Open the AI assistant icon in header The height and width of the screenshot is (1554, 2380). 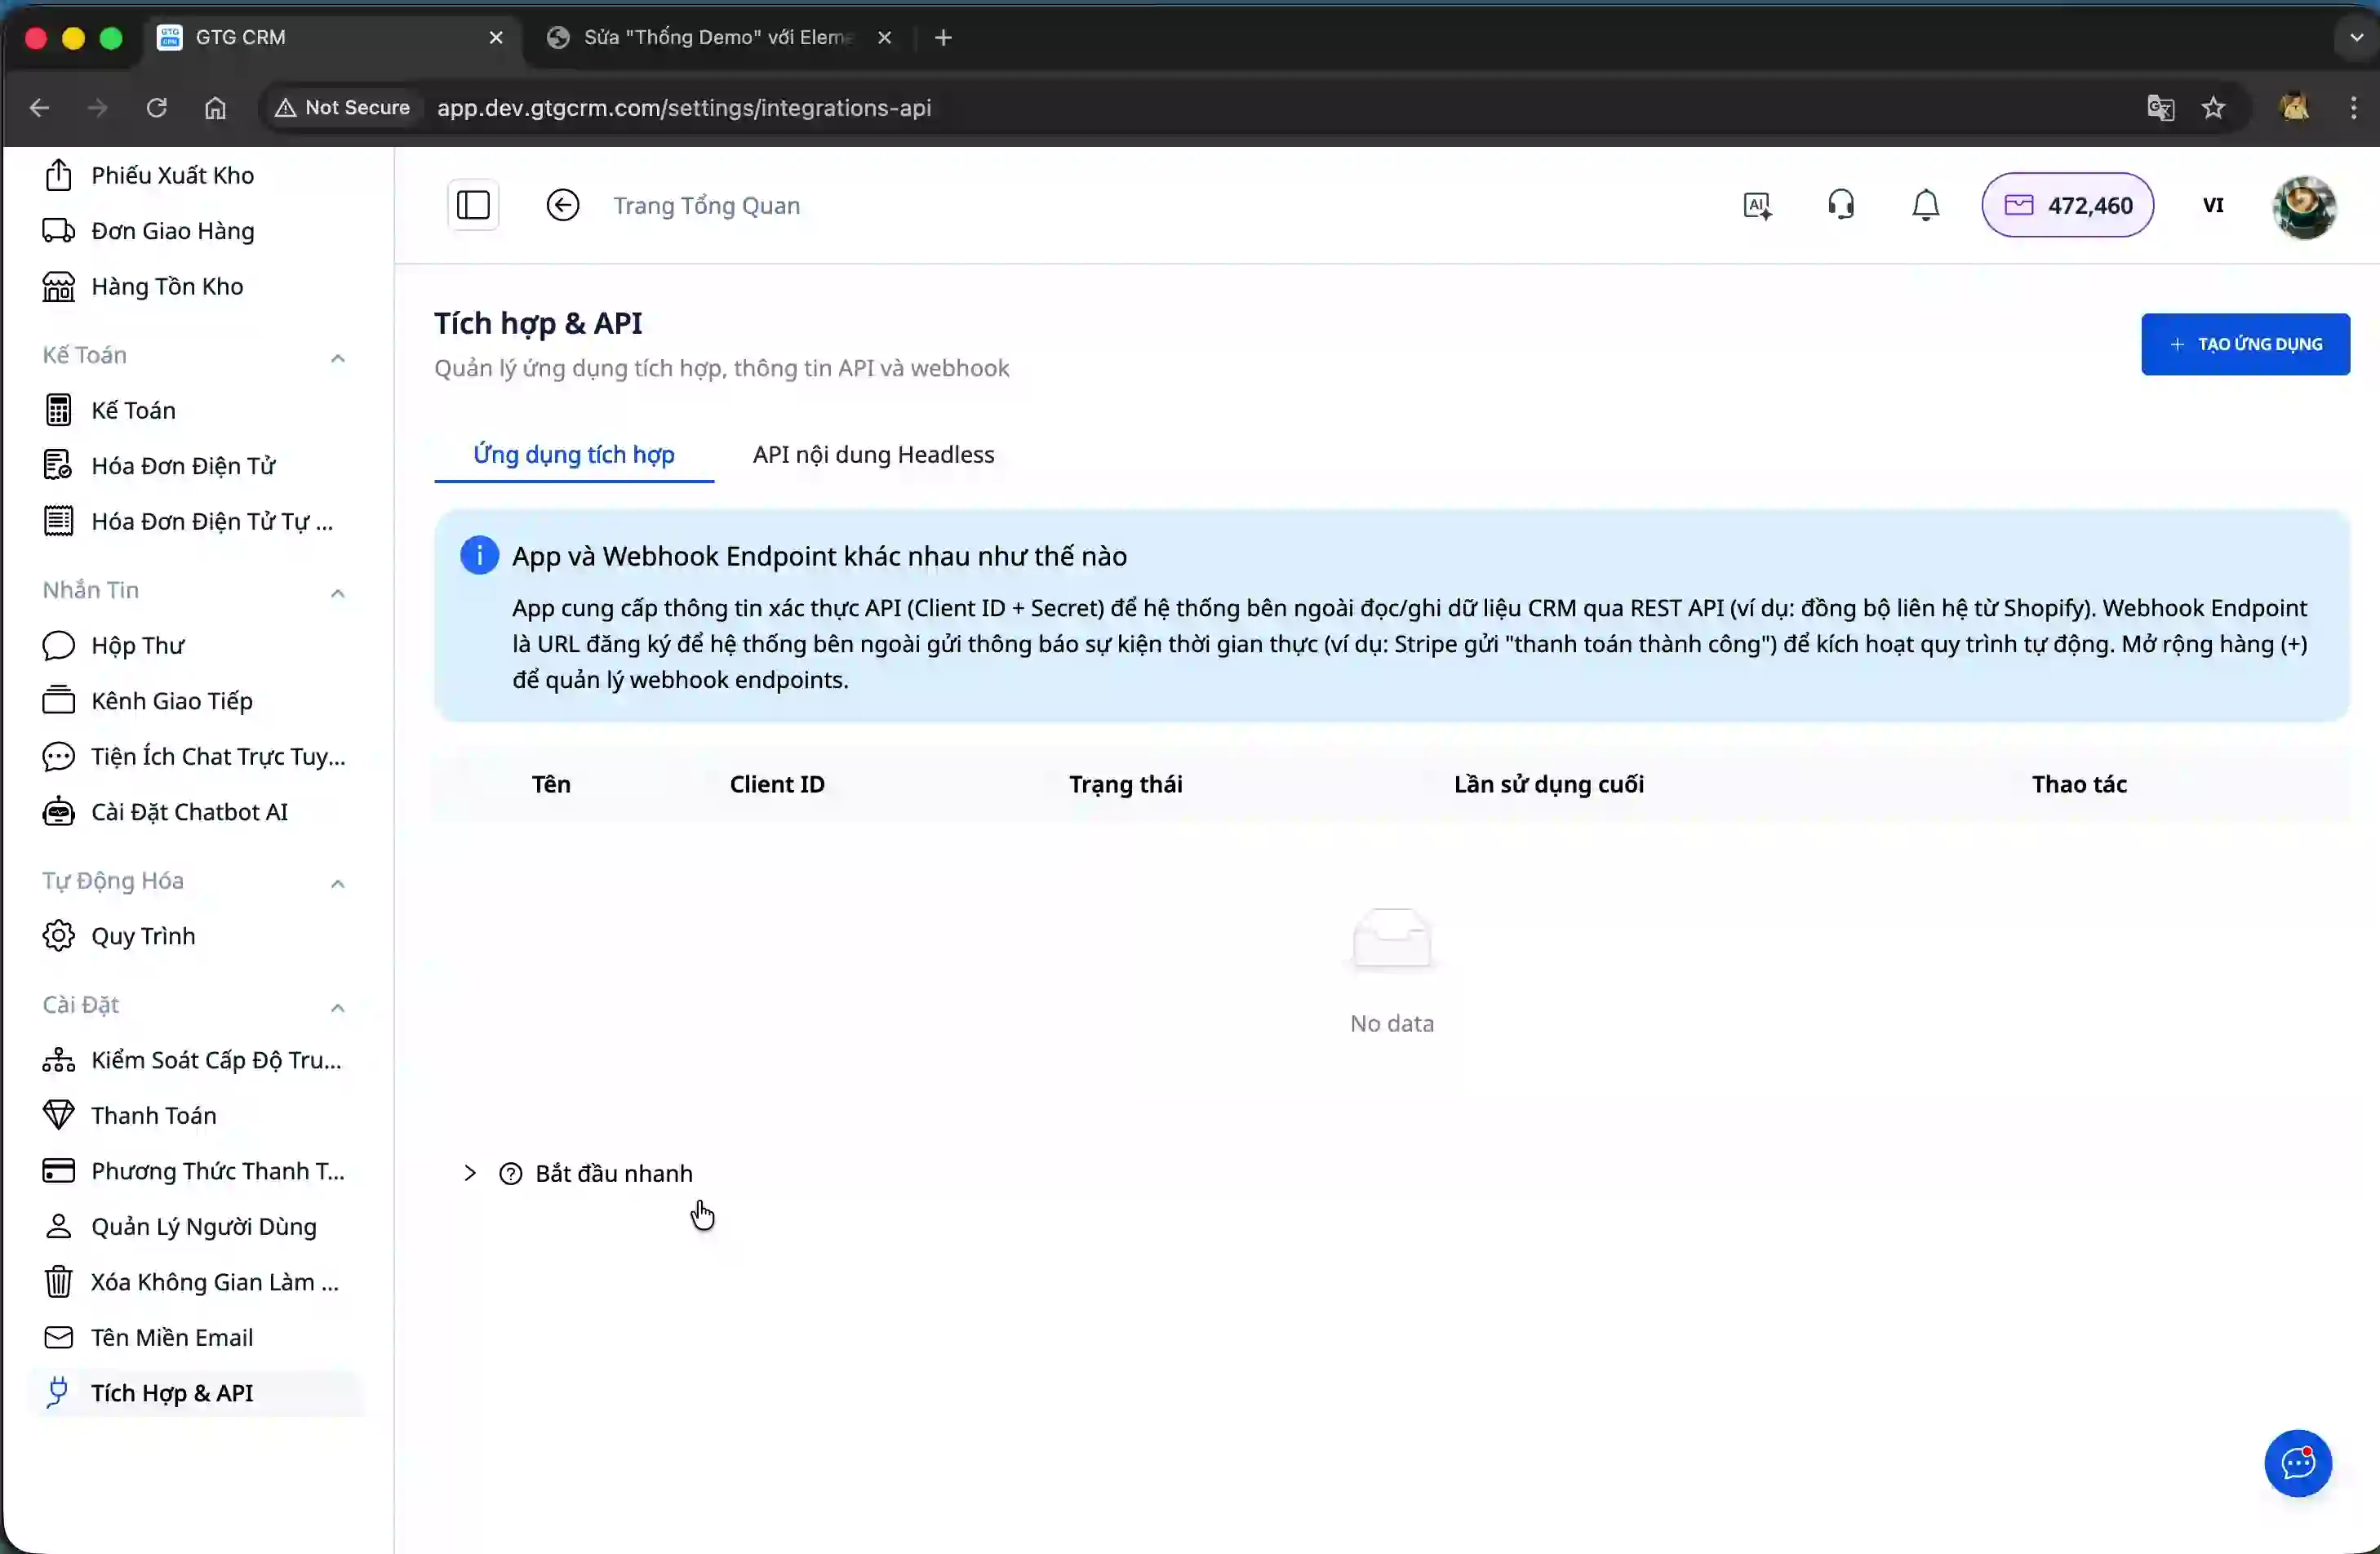tap(1757, 205)
